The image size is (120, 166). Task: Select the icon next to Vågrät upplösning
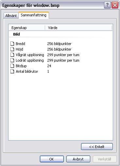coord(12,55)
